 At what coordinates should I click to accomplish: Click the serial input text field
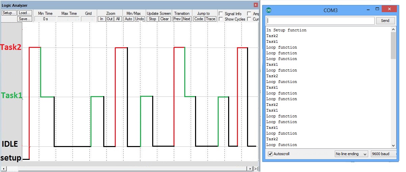click(x=320, y=21)
